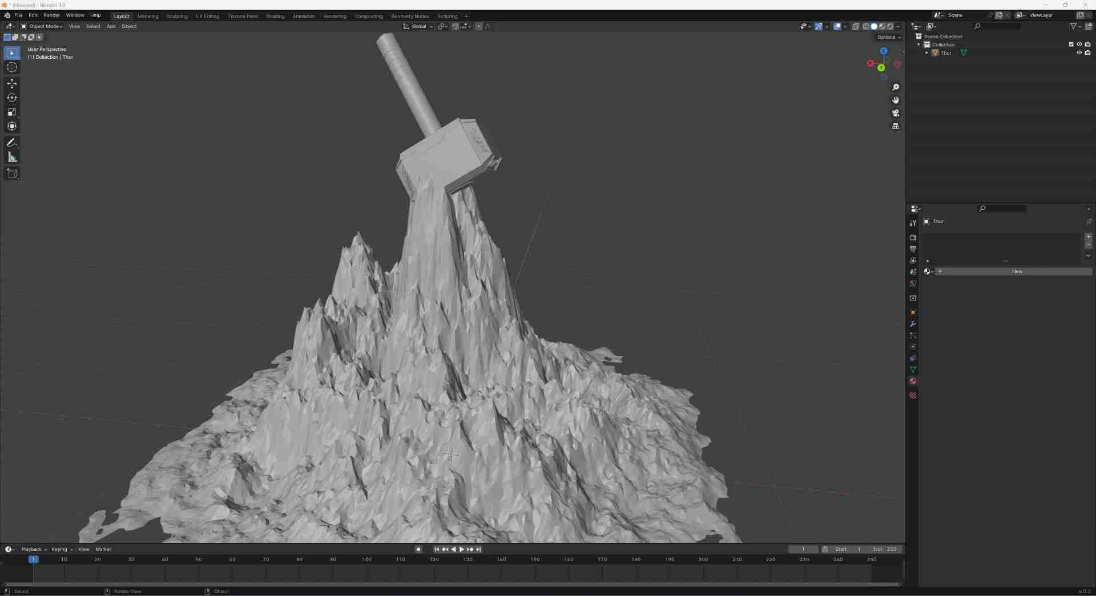
Task: Collapse the Collection tree row
Action: [x=918, y=44]
